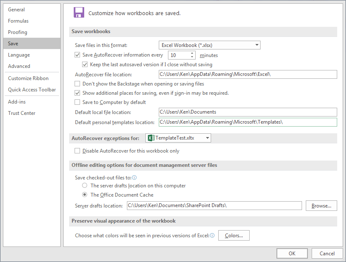346x262 pixels.
Task: Open the Colors dialog for workbook appearance
Action: [235, 235]
